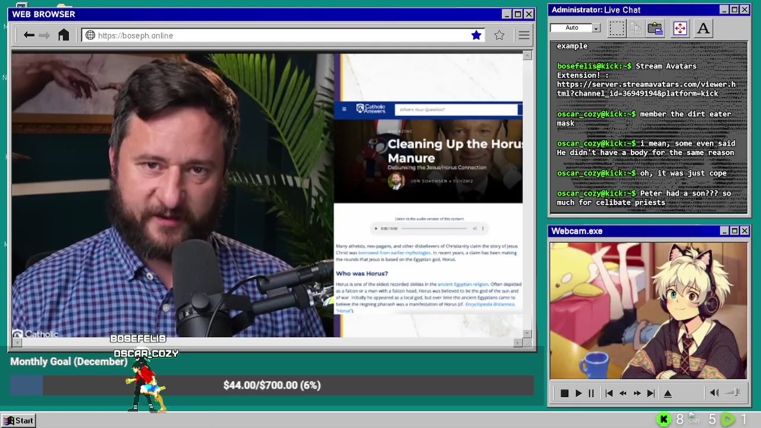
Task: Open the 'ancient Egyptian religion' link
Action: (463, 284)
